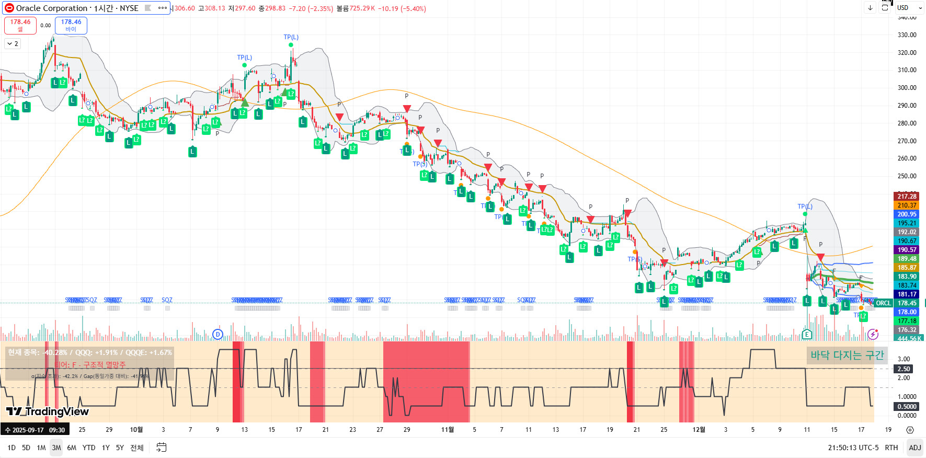
Task: Click the 0.5000 indicator scale label
Action: pyautogui.click(x=907, y=407)
